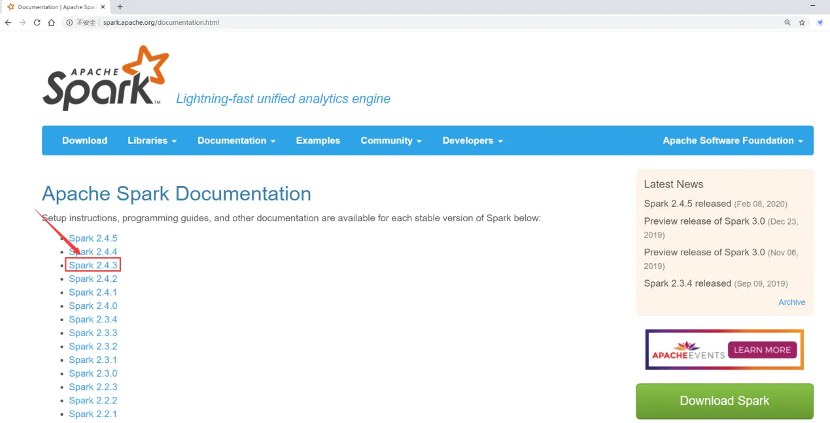Open Spark 2.2.3 documentation link
830x423 pixels.
point(93,387)
